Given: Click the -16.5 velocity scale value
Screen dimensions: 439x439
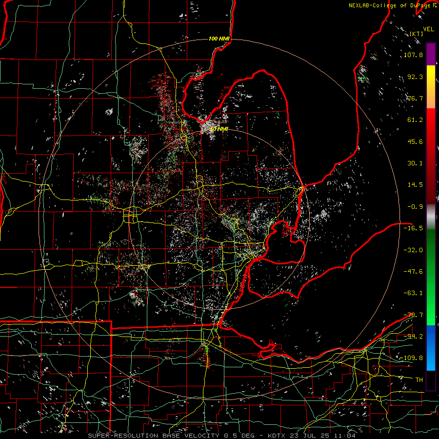Looking at the screenshot, I should coord(413,228).
